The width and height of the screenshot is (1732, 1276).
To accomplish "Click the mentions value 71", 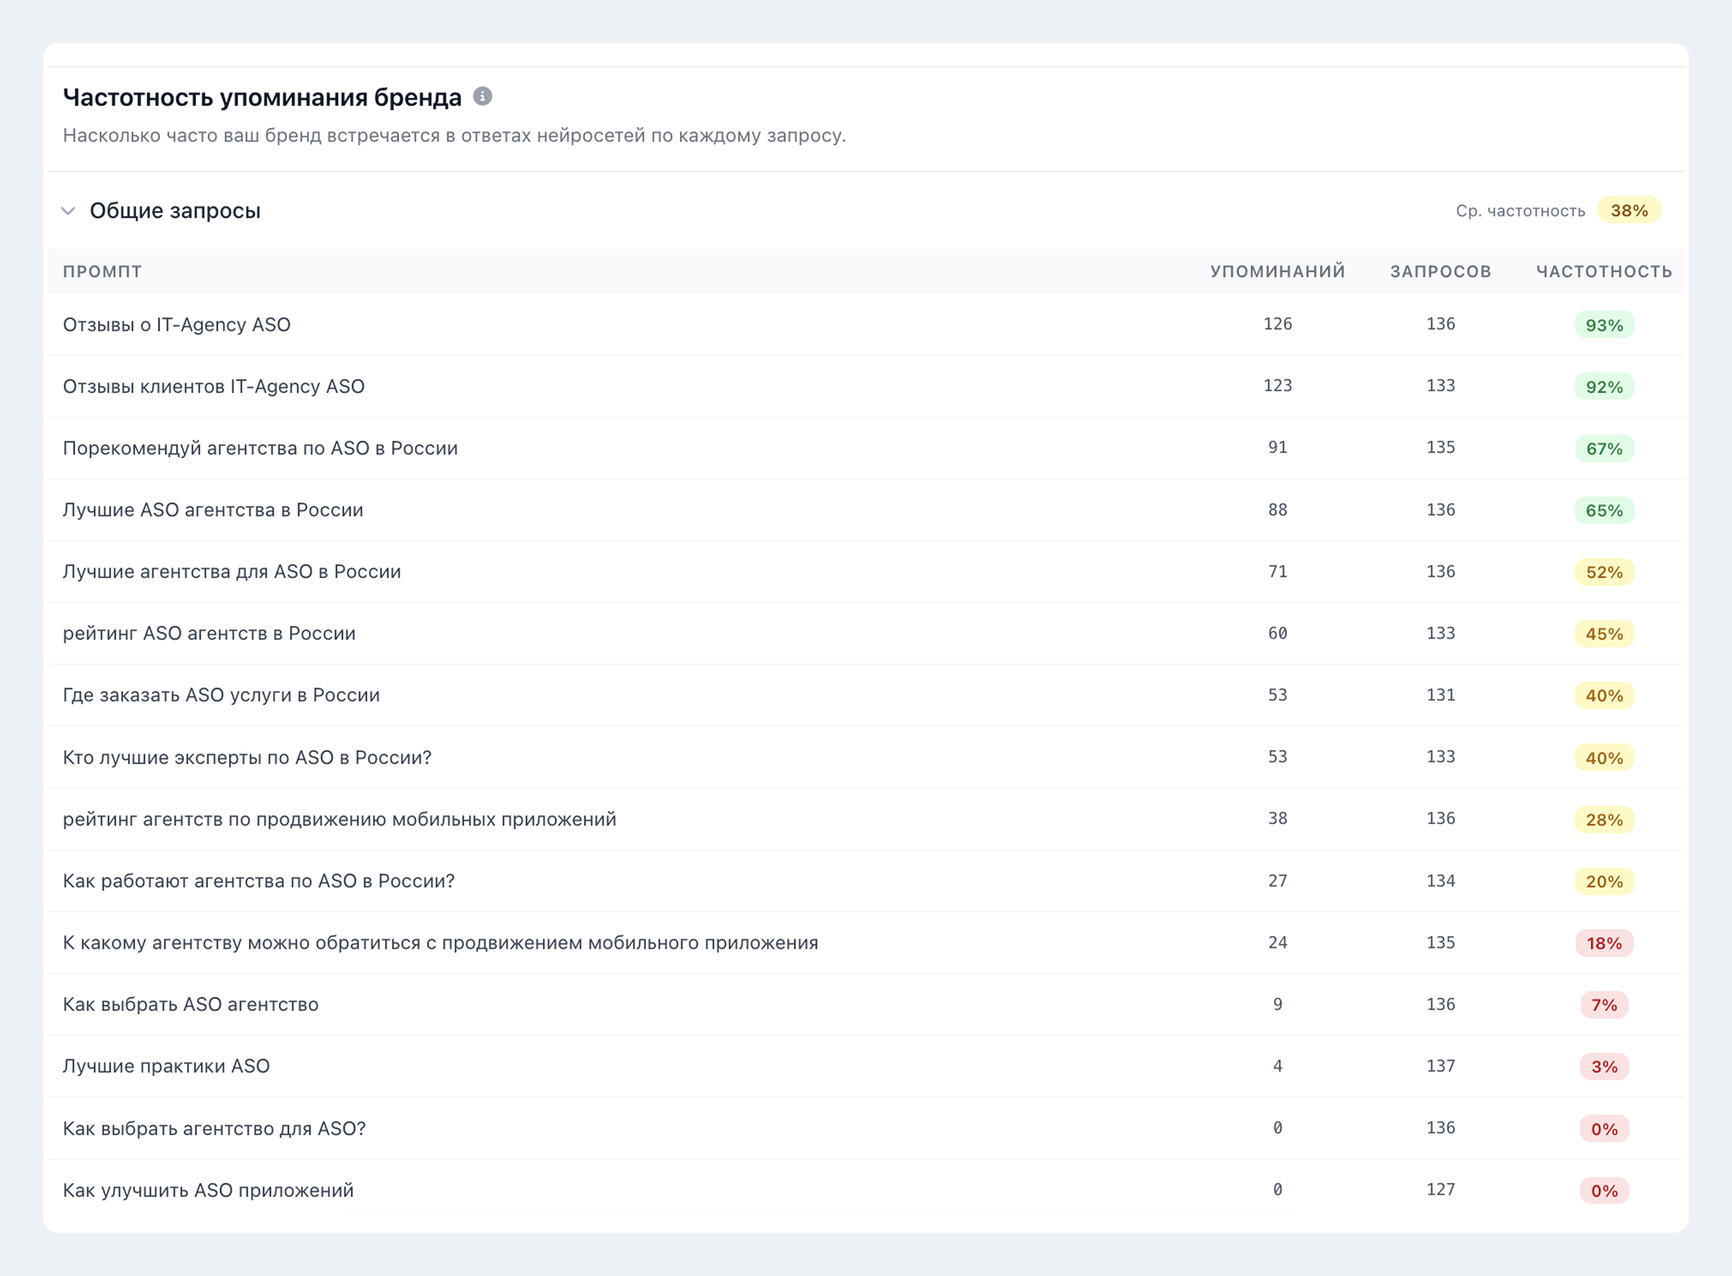I will (x=1277, y=572).
